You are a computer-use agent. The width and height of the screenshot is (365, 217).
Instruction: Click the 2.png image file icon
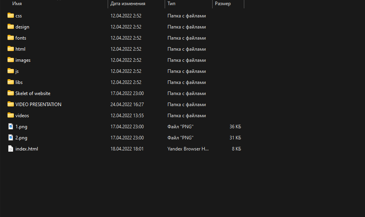11,138
